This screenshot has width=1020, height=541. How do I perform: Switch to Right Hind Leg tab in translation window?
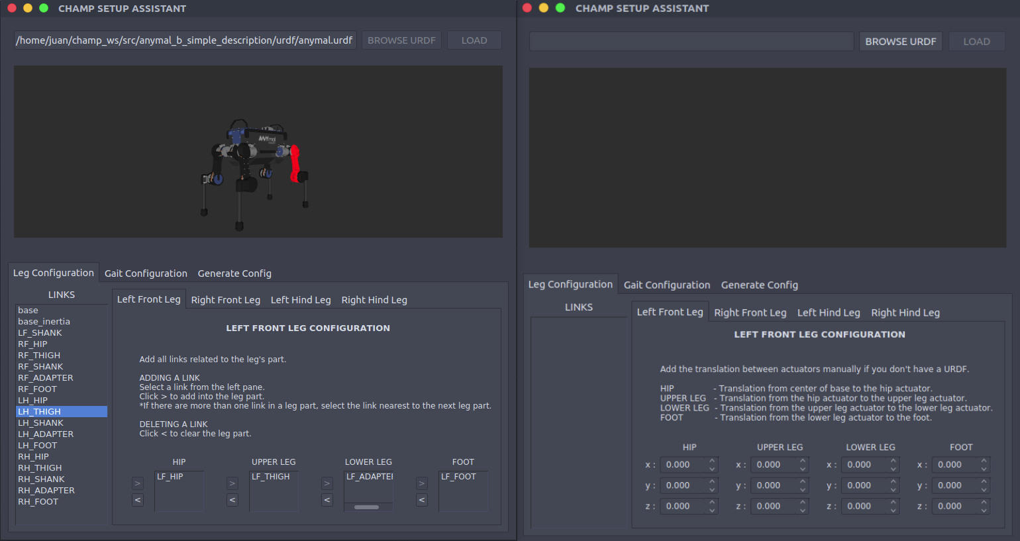pyautogui.click(x=905, y=313)
